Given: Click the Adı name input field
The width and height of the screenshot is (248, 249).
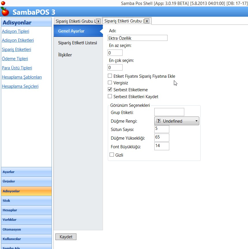Looking at the screenshot, I should pos(137,38).
